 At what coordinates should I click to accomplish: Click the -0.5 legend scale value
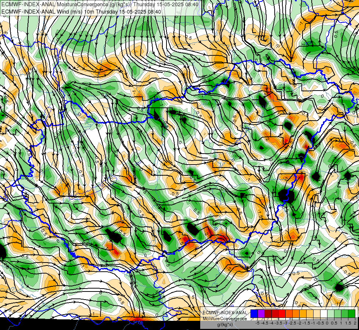click(320, 323)
